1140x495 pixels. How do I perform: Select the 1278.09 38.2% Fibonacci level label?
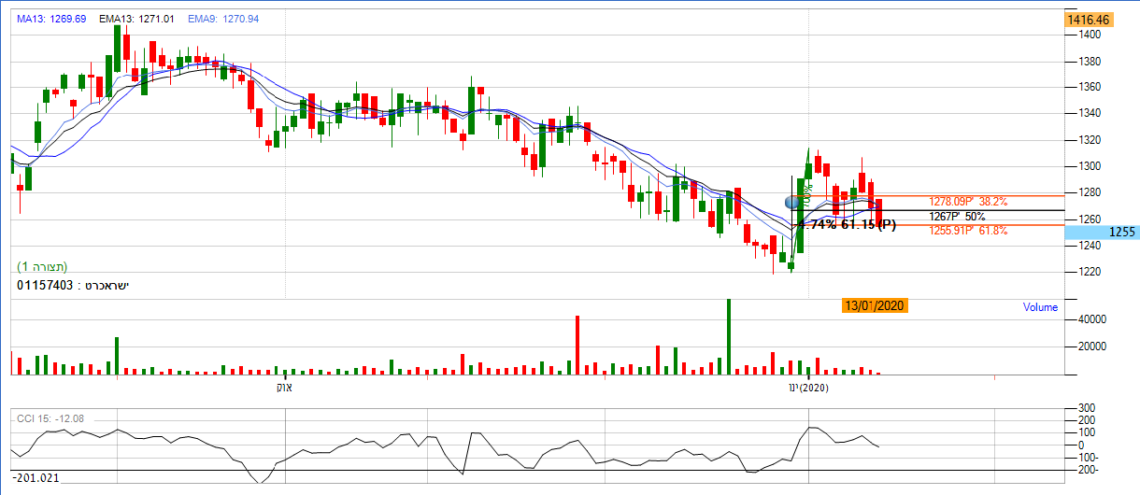tap(968, 201)
